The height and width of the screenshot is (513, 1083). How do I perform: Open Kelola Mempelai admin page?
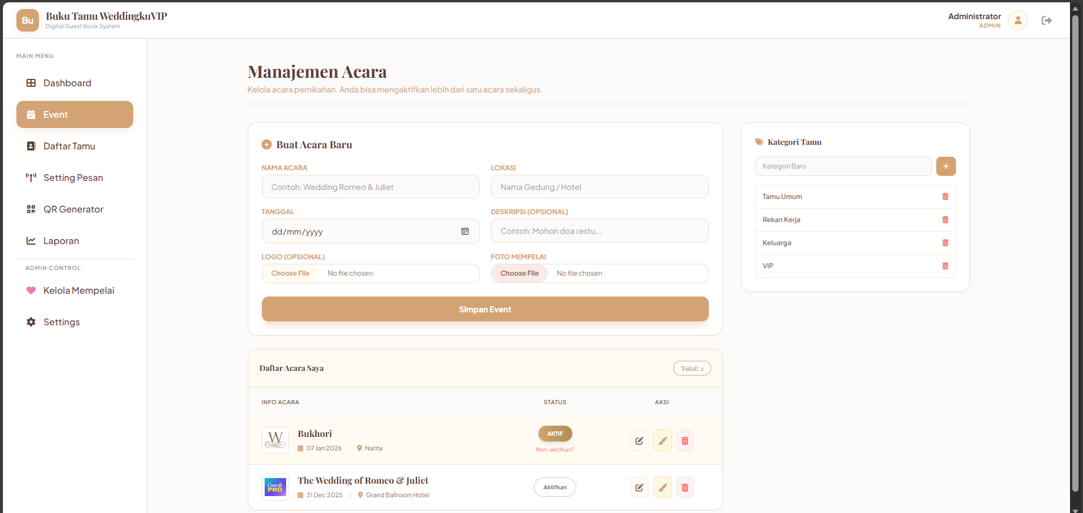78,290
